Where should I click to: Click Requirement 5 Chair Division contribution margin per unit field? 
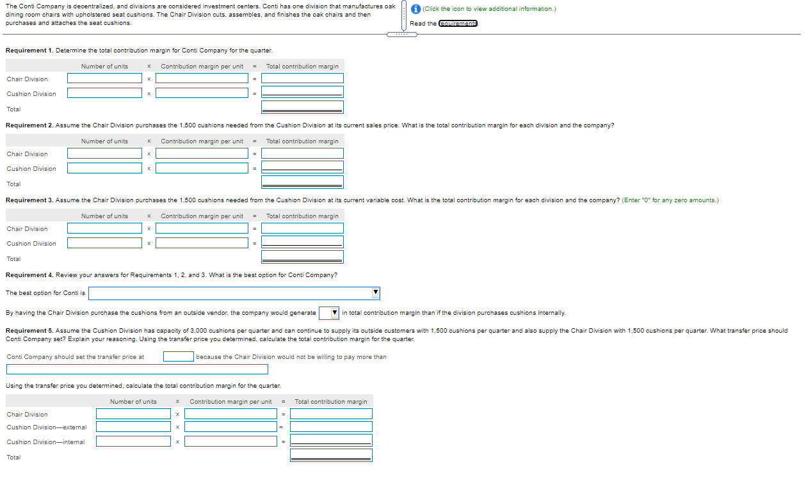pos(230,414)
